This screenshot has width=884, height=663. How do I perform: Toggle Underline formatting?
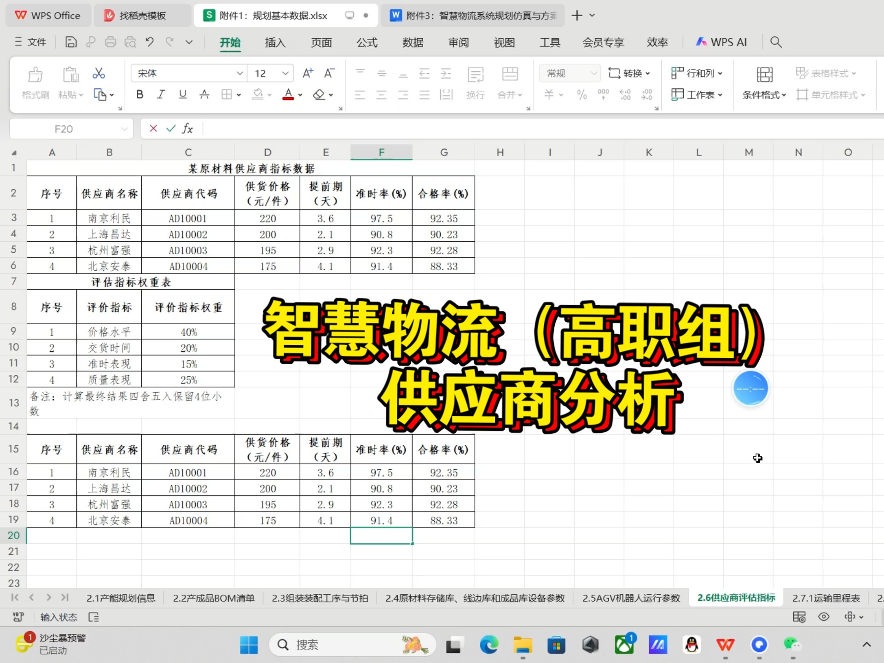183,94
